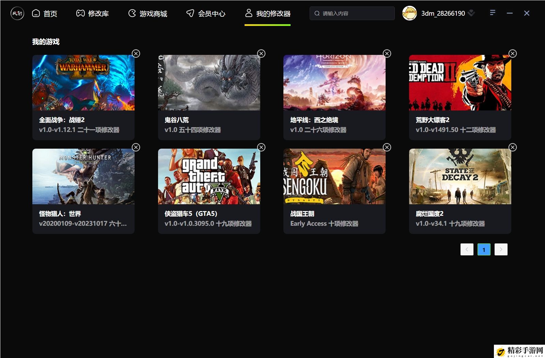Remove 战国王朝 from my games
The image size is (545, 358).
coord(387,147)
